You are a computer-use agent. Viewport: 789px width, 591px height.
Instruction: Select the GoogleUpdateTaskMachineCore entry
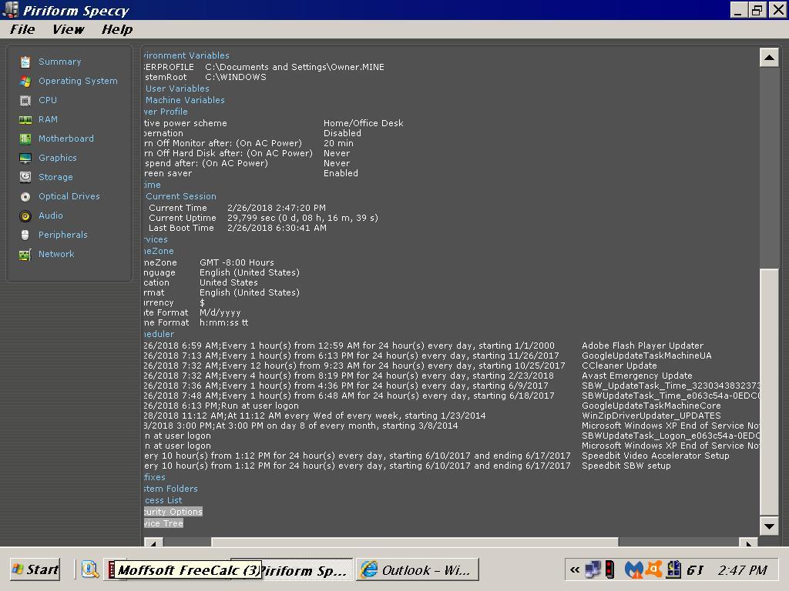point(651,406)
